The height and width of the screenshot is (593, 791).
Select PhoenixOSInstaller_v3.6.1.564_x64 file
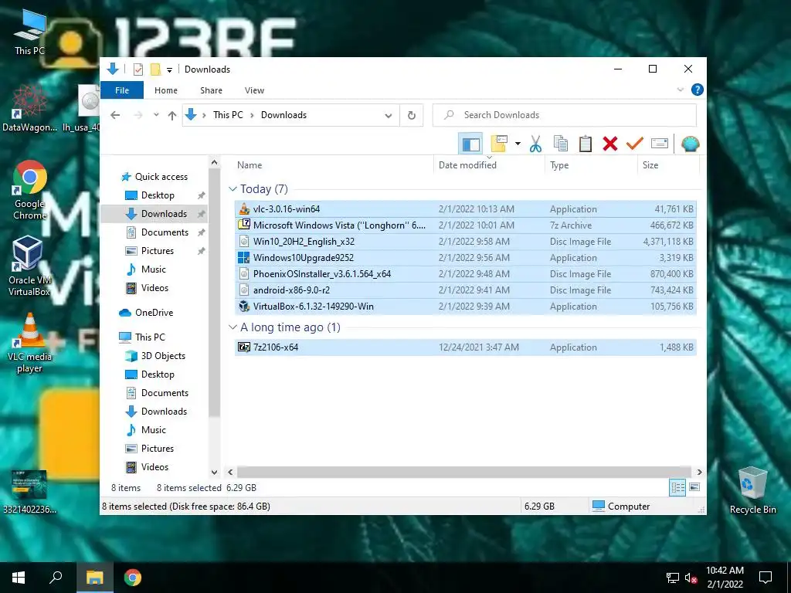tap(465, 274)
